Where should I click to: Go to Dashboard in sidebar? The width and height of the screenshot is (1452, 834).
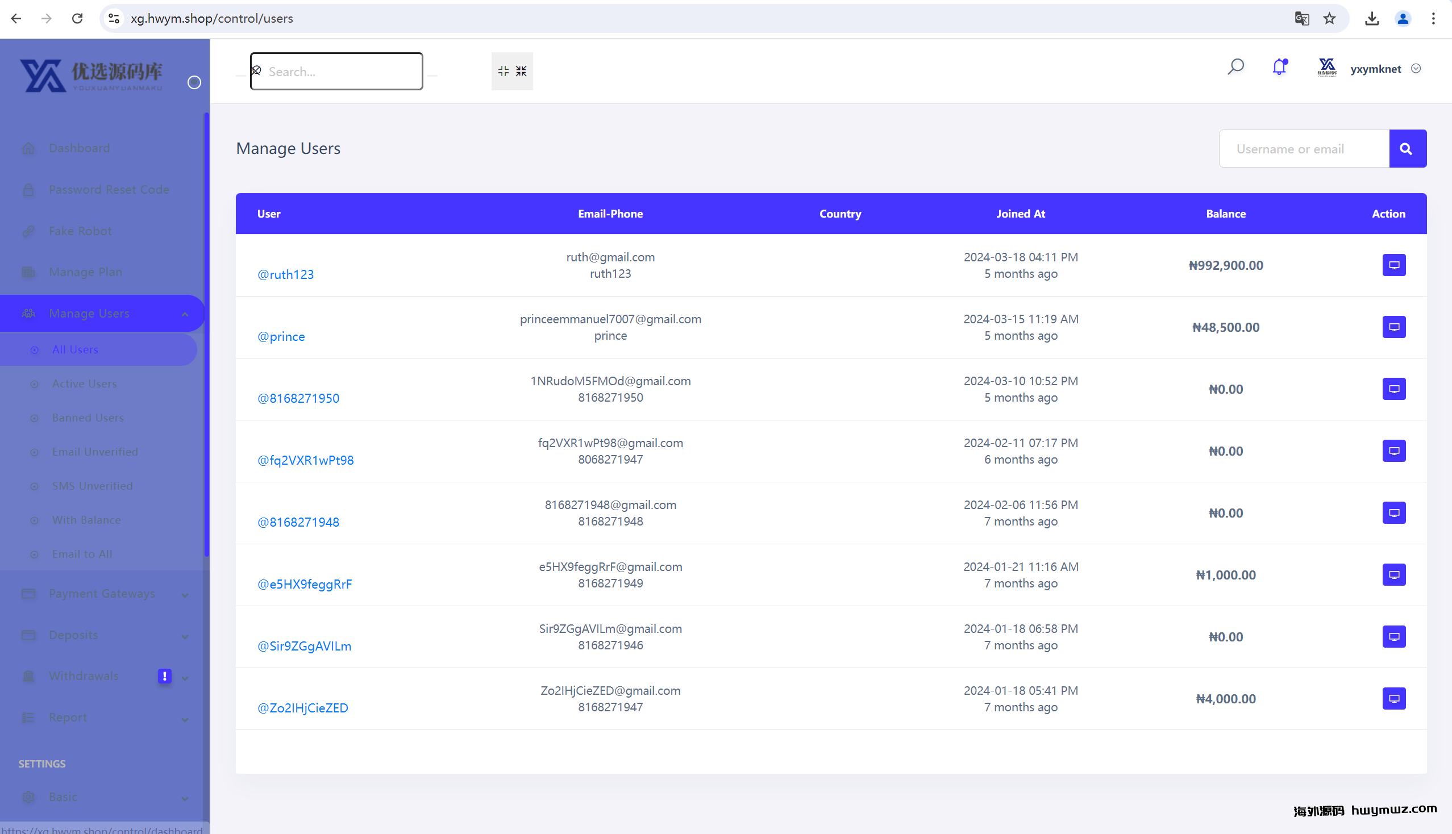(79, 148)
